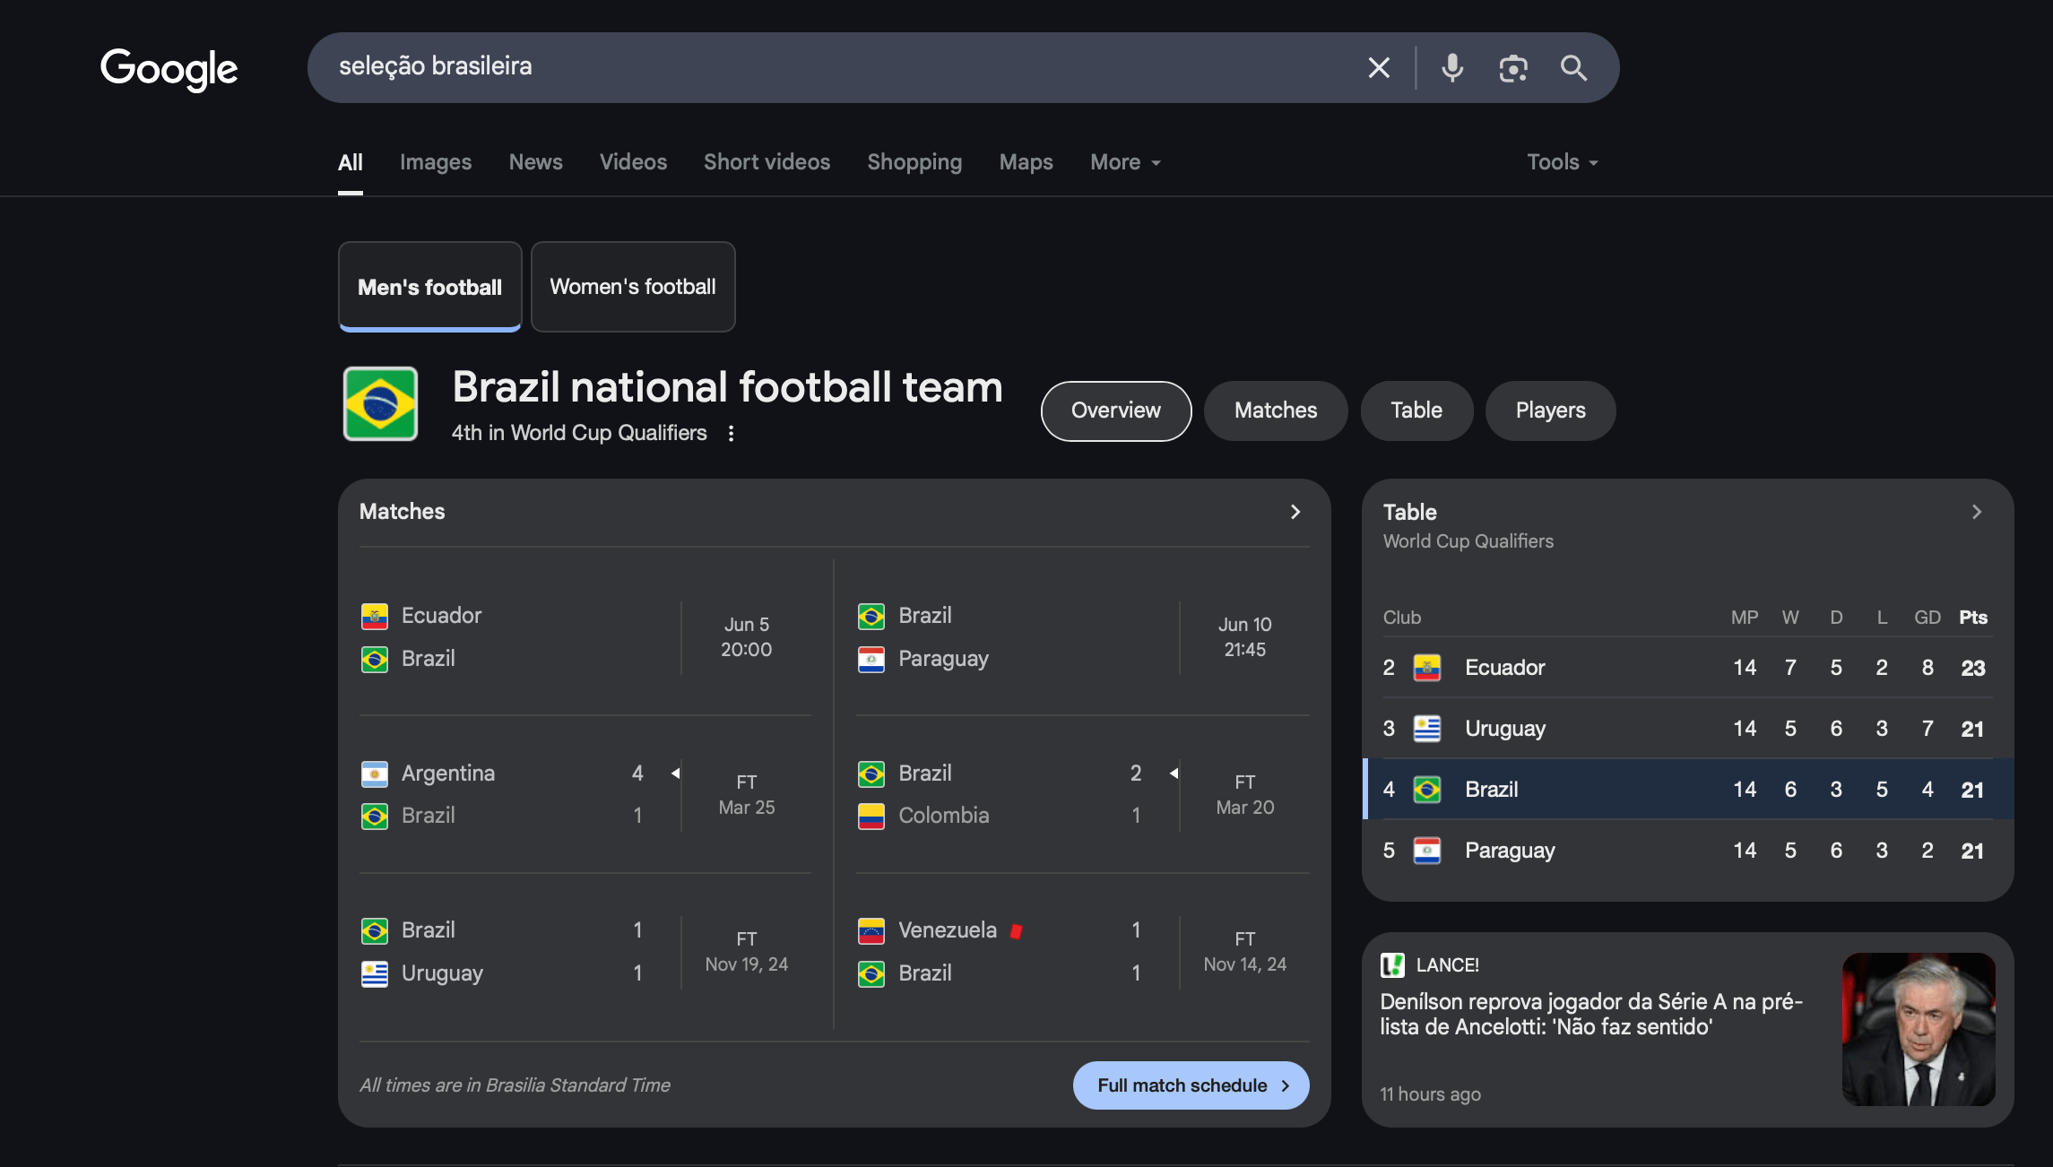
Task: Open the Images results tab
Action: coord(436,162)
